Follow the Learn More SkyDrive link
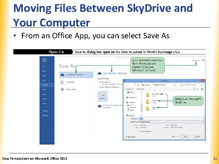Viewport: 219px width, 164px height. (106, 108)
